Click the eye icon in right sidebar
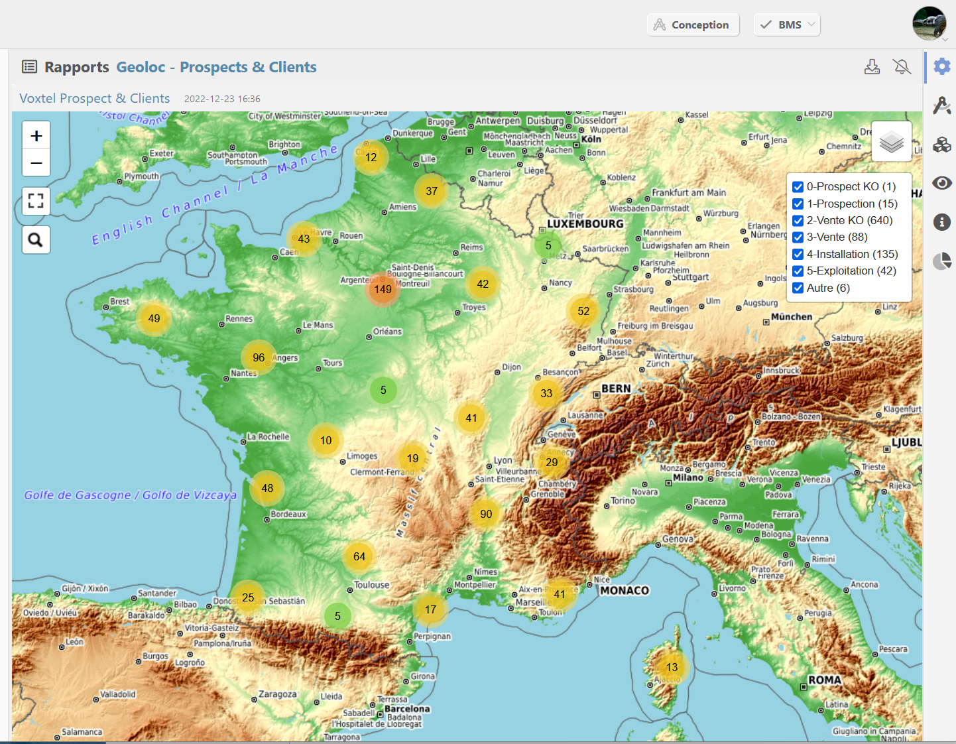956x744 pixels. (x=941, y=183)
